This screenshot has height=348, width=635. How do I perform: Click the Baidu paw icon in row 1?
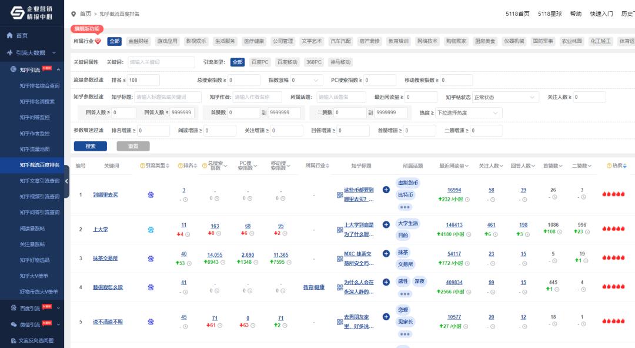(x=151, y=194)
